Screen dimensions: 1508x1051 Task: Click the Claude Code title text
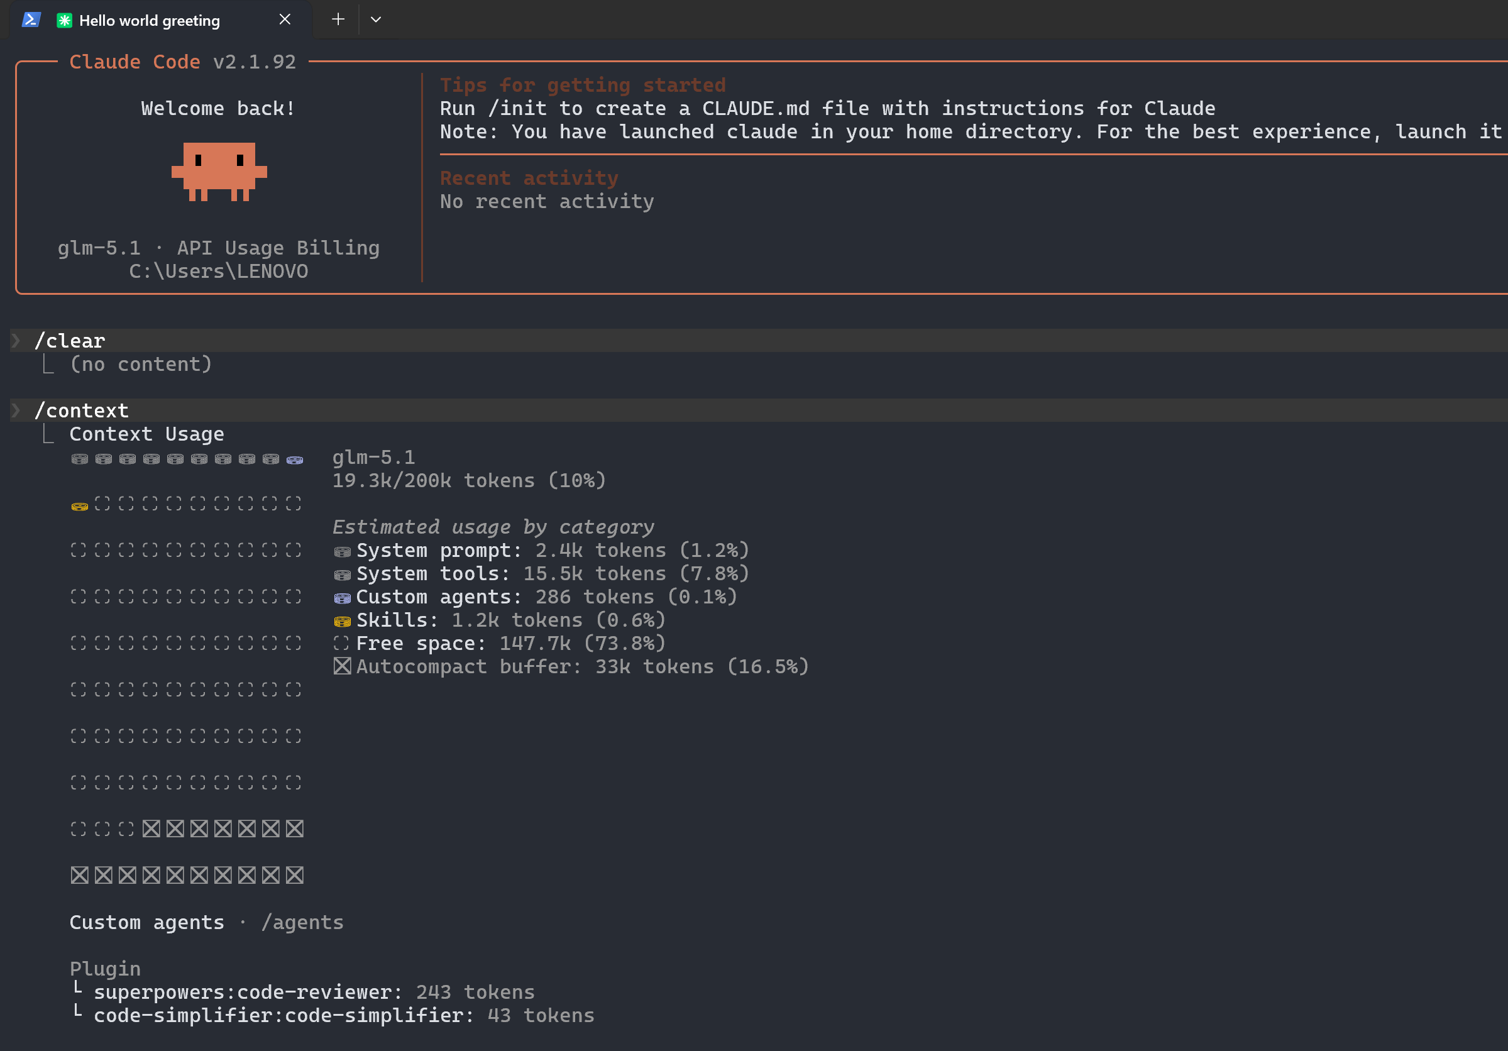click(x=135, y=62)
